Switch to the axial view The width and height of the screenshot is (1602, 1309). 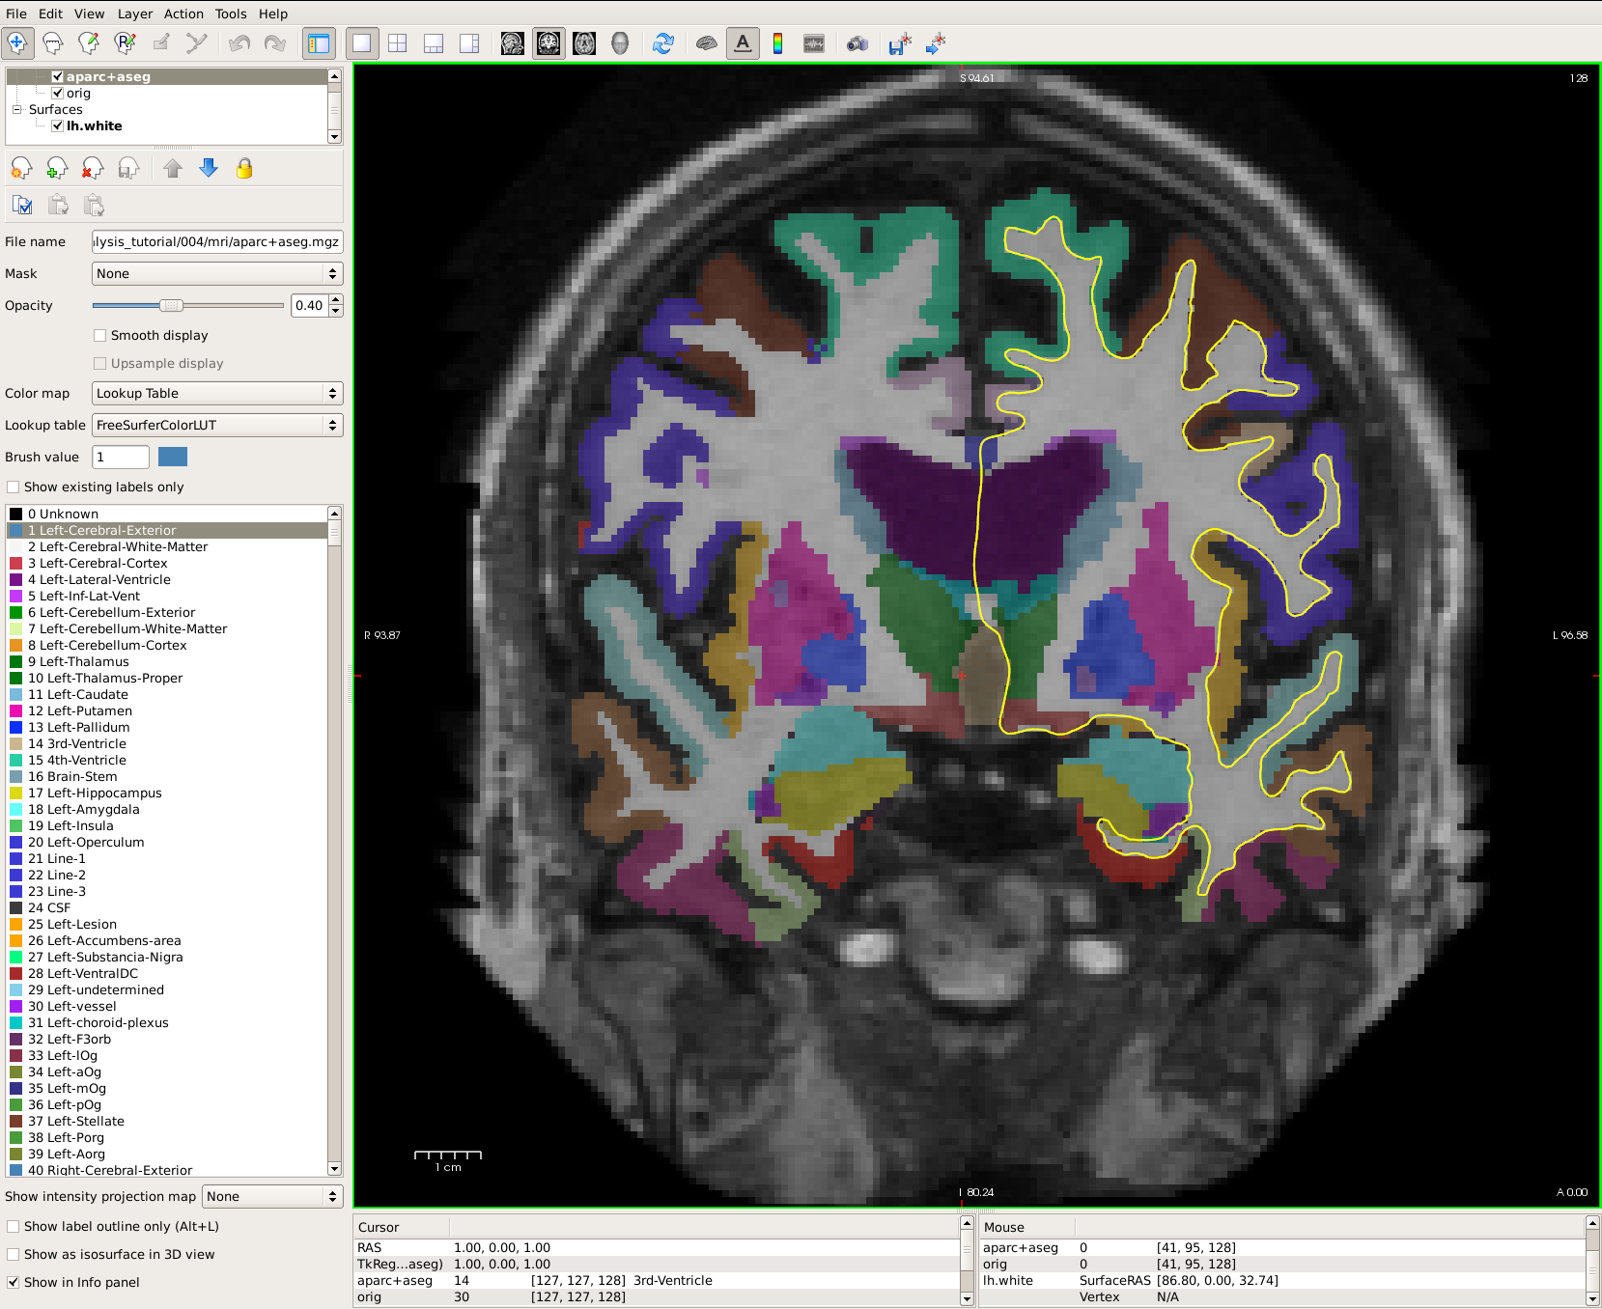(584, 43)
